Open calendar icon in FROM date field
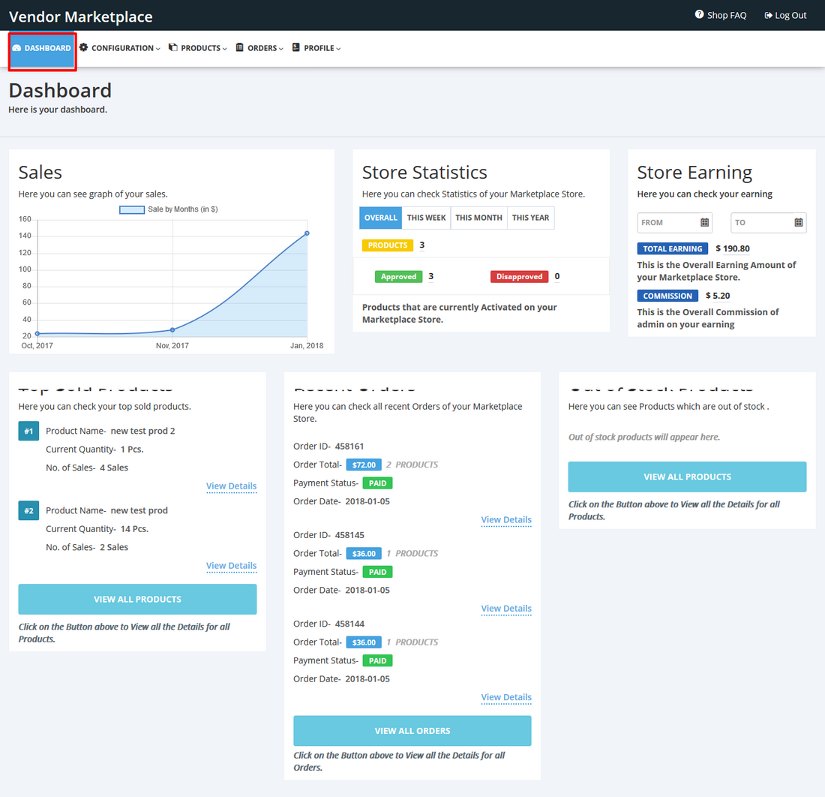 (x=704, y=222)
